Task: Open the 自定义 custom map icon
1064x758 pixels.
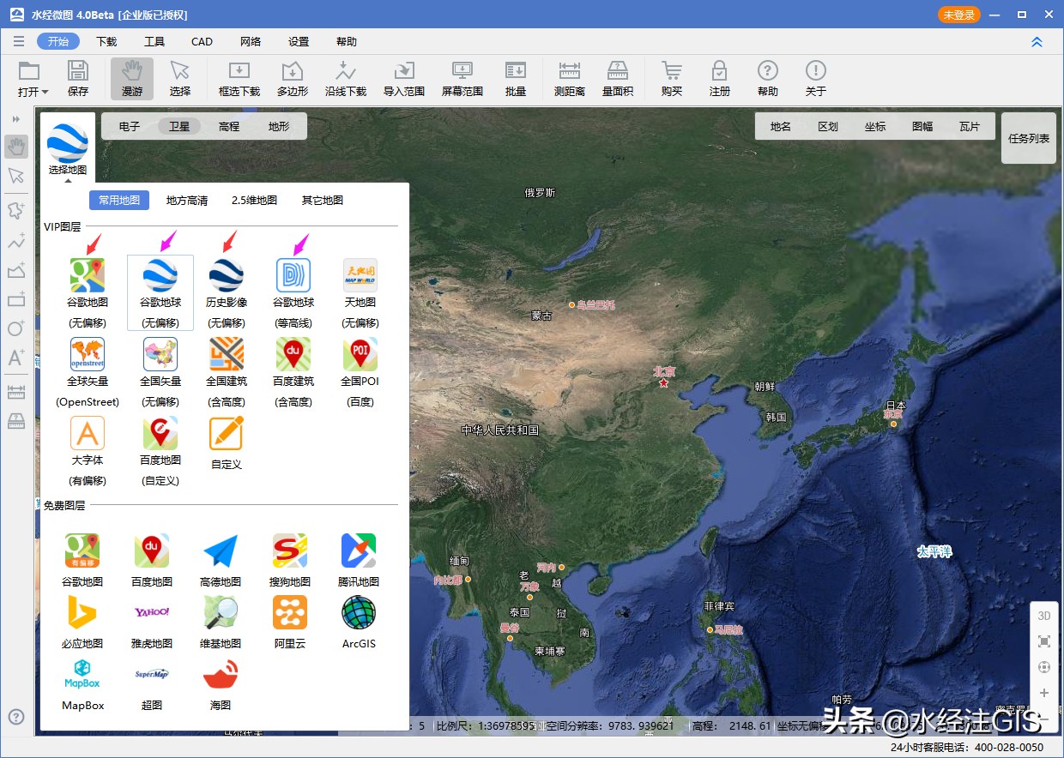Action: tap(227, 434)
